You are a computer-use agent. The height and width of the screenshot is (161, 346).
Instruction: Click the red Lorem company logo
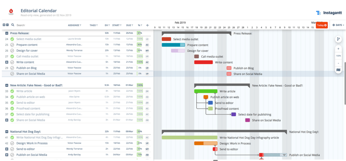coord(11,12)
